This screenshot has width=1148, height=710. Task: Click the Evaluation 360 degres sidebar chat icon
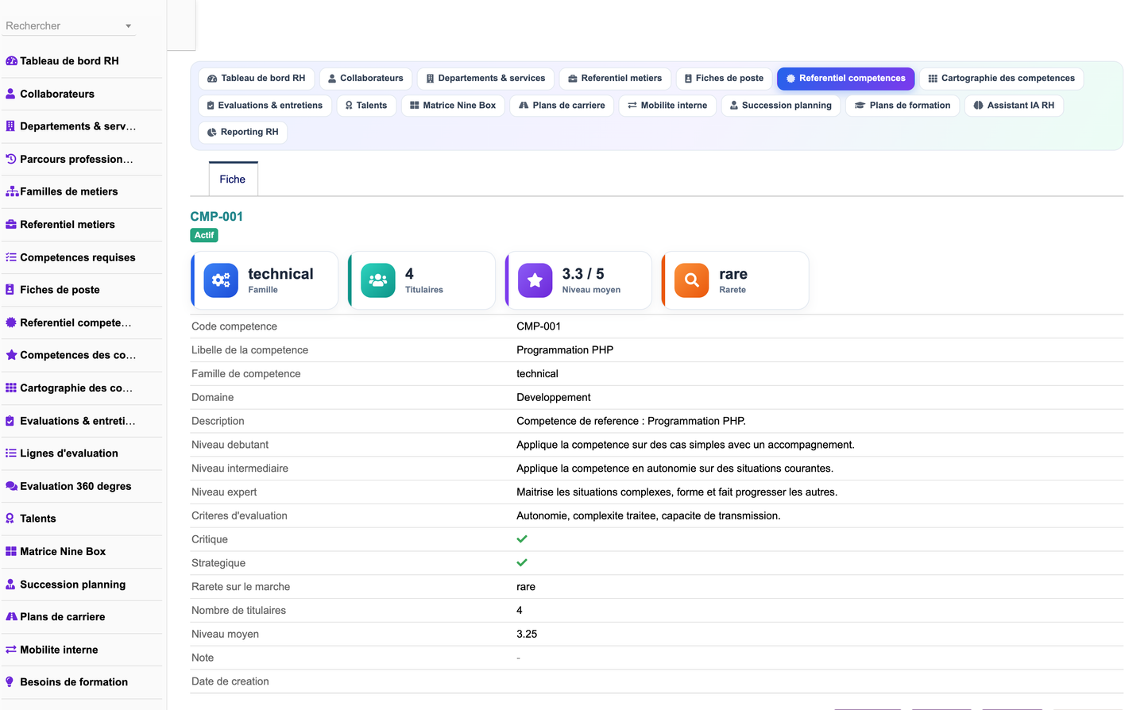12,486
